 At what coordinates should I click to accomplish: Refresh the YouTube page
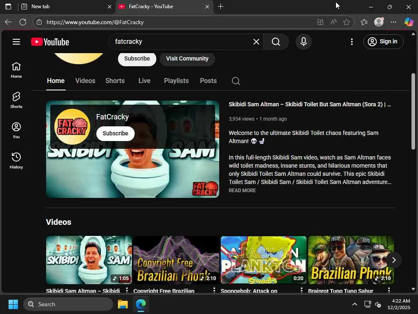click(23, 22)
